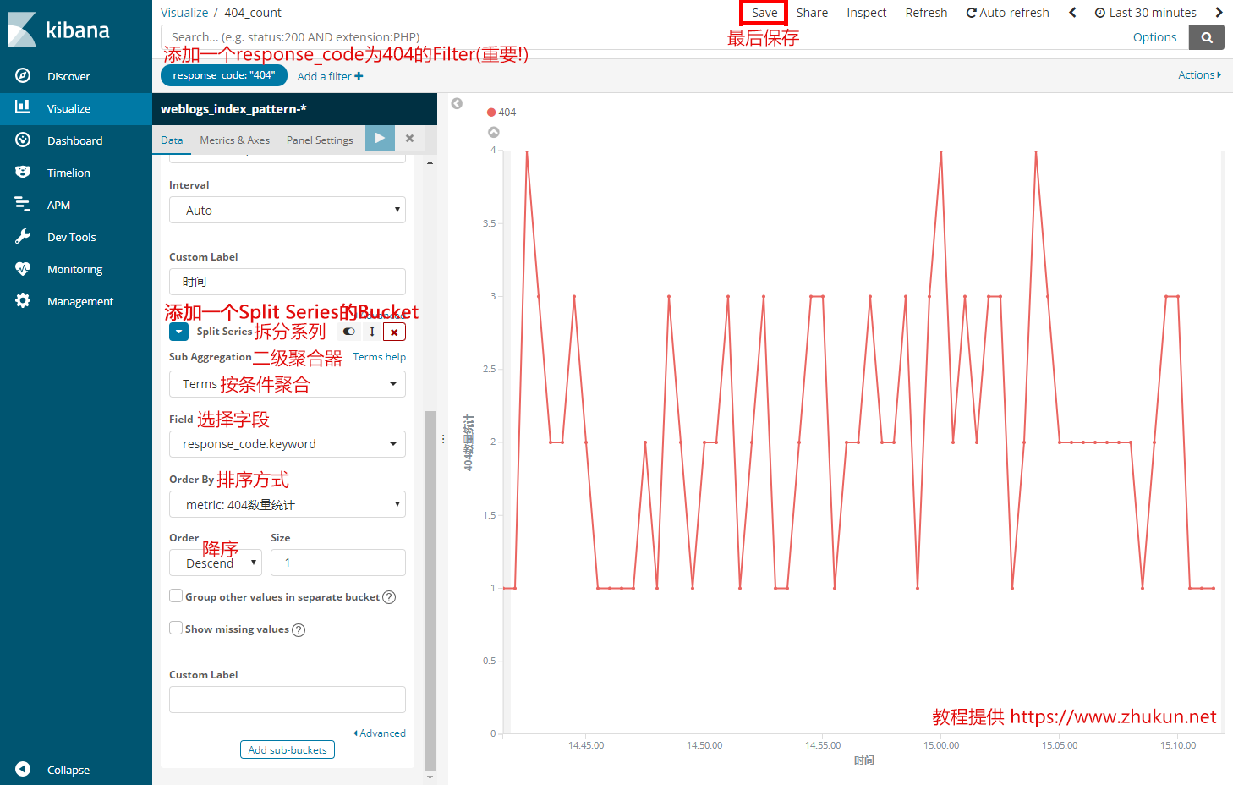Go to next time range arrow
Viewport: 1233px width, 785px height.
click(1219, 13)
